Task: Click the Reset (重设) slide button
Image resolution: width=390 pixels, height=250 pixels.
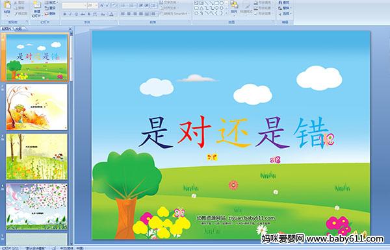Action: [50, 8]
